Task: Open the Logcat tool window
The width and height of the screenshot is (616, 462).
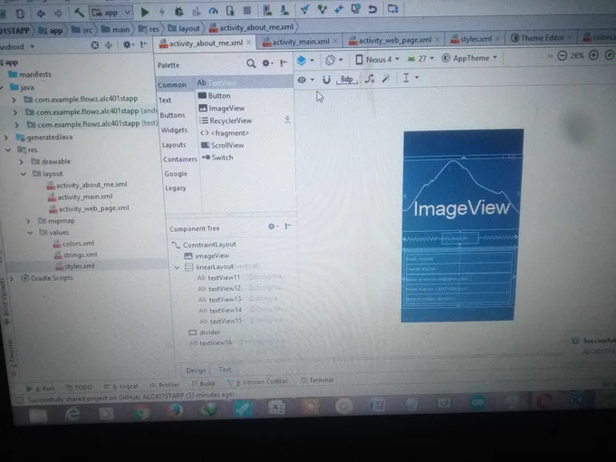Action: (121, 387)
